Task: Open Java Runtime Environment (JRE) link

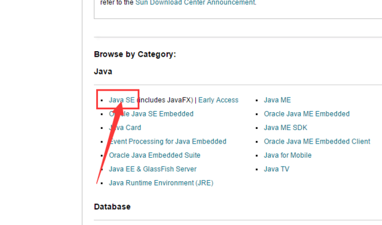Action: (x=161, y=183)
